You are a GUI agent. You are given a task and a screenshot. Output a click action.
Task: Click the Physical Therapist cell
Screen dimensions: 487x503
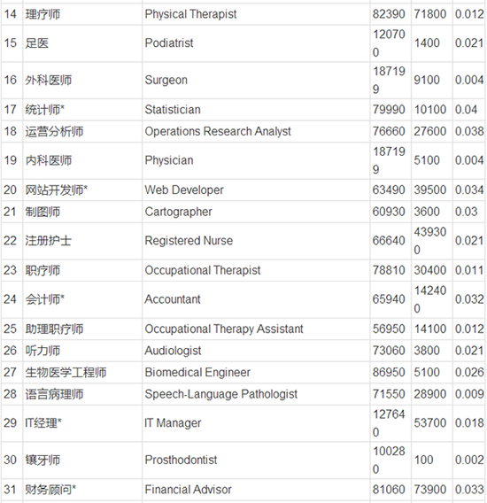(x=255, y=14)
